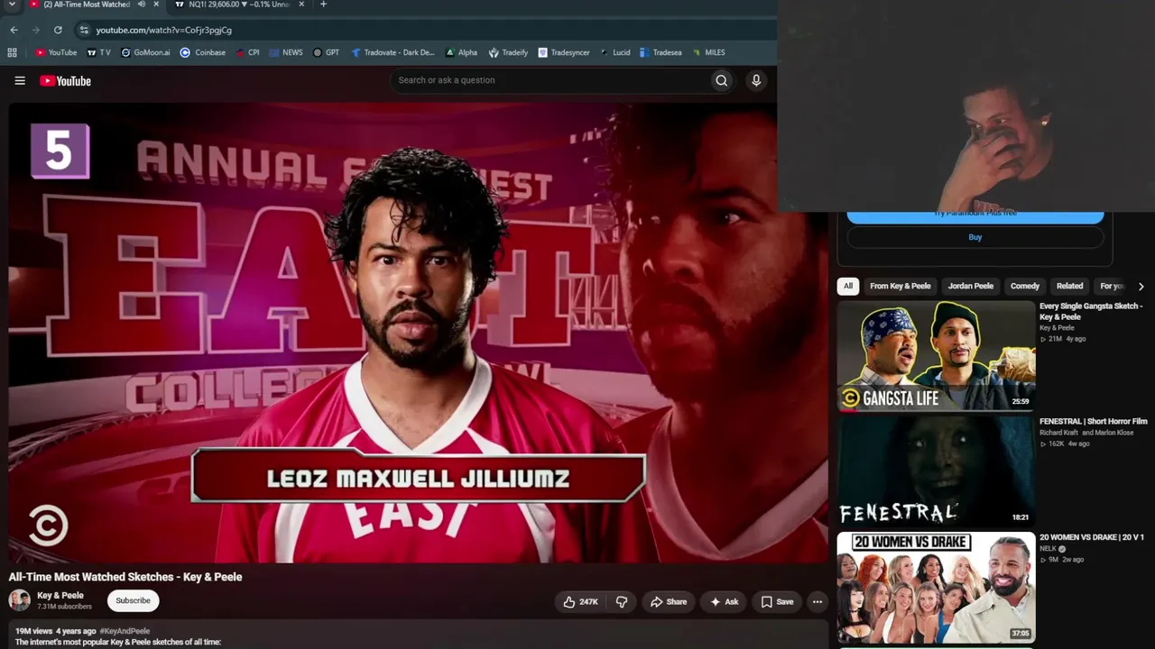Open the 20 Women vs Drake thumbnail
Image resolution: width=1155 pixels, height=649 pixels.
click(936, 587)
